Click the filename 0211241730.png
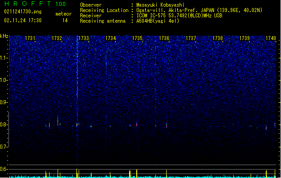 tap(23, 12)
